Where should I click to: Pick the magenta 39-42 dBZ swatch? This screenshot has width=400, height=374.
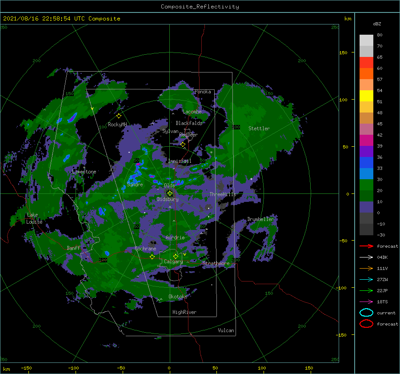[366, 140]
